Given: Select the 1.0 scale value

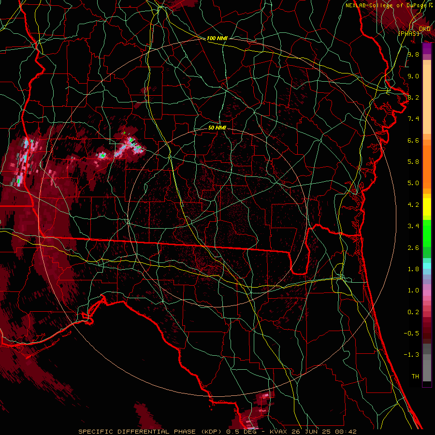Looking at the screenshot, I should [x=413, y=290].
